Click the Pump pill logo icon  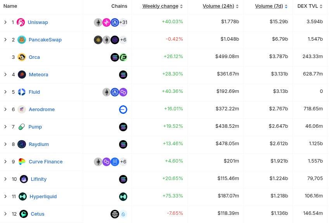point(22,127)
